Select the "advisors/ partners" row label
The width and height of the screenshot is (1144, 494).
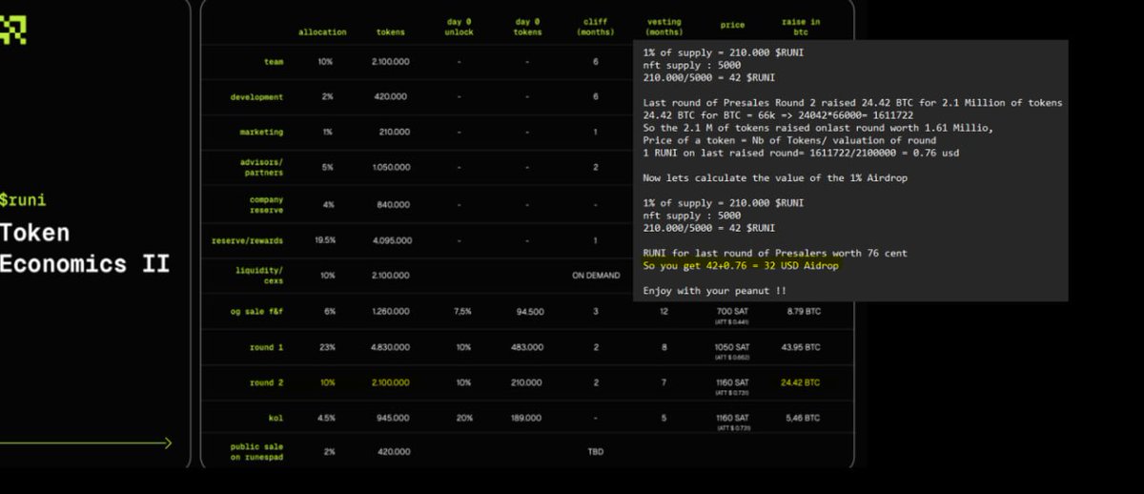[x=261, y=167]
